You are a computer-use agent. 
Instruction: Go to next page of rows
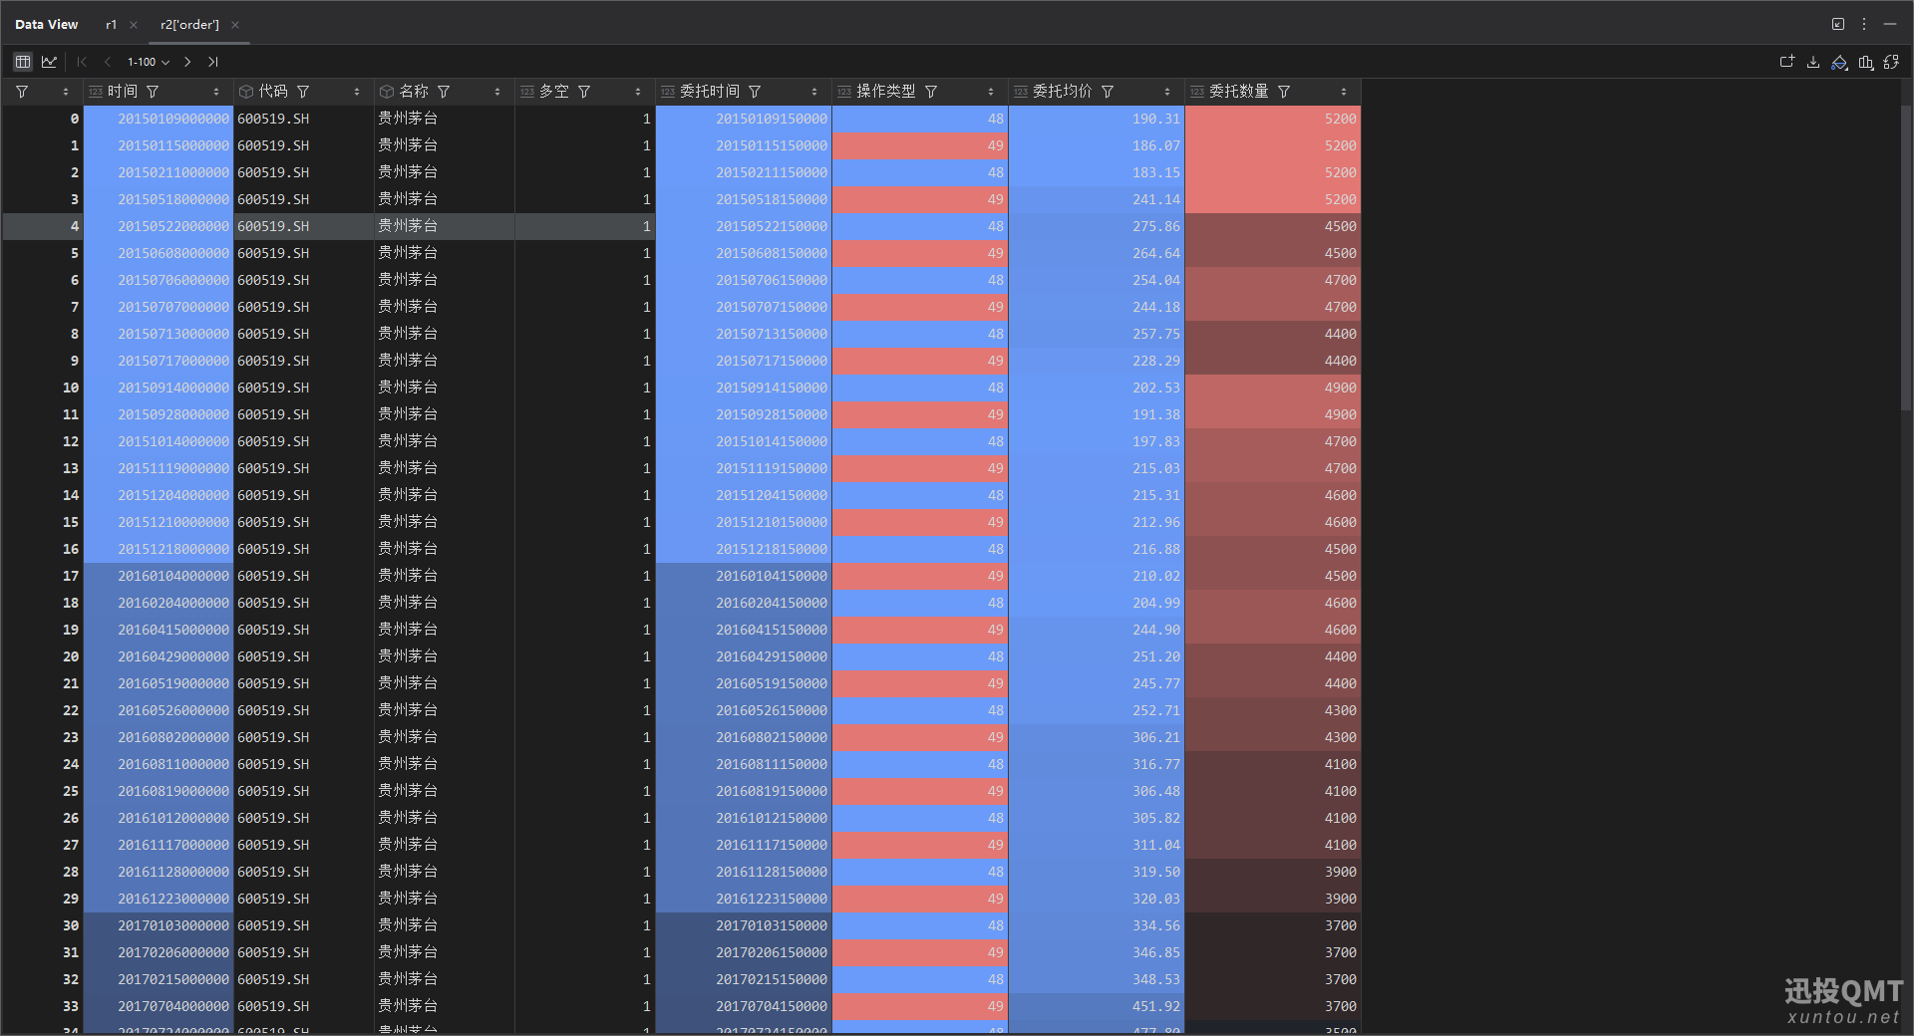[187, 62]
